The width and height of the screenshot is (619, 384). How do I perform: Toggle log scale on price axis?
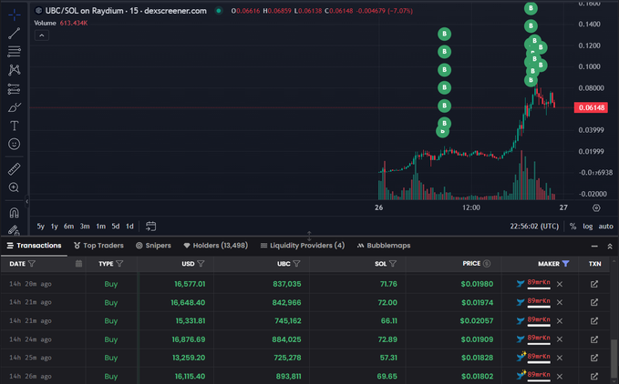point(588,226)
